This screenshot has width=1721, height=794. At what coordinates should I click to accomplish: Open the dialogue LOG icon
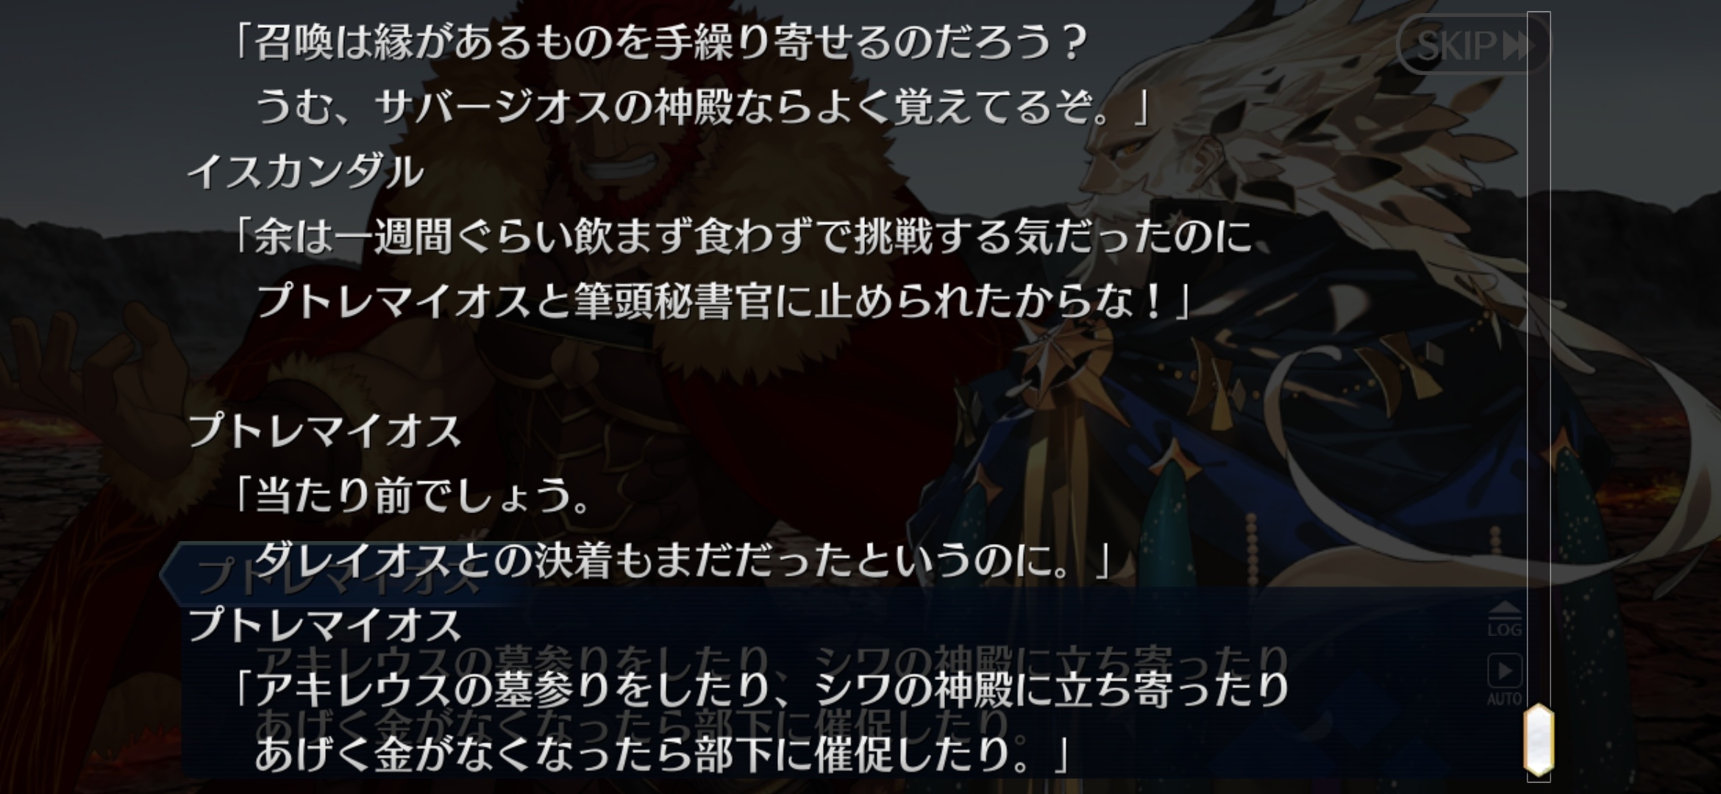click(1504, 619)
